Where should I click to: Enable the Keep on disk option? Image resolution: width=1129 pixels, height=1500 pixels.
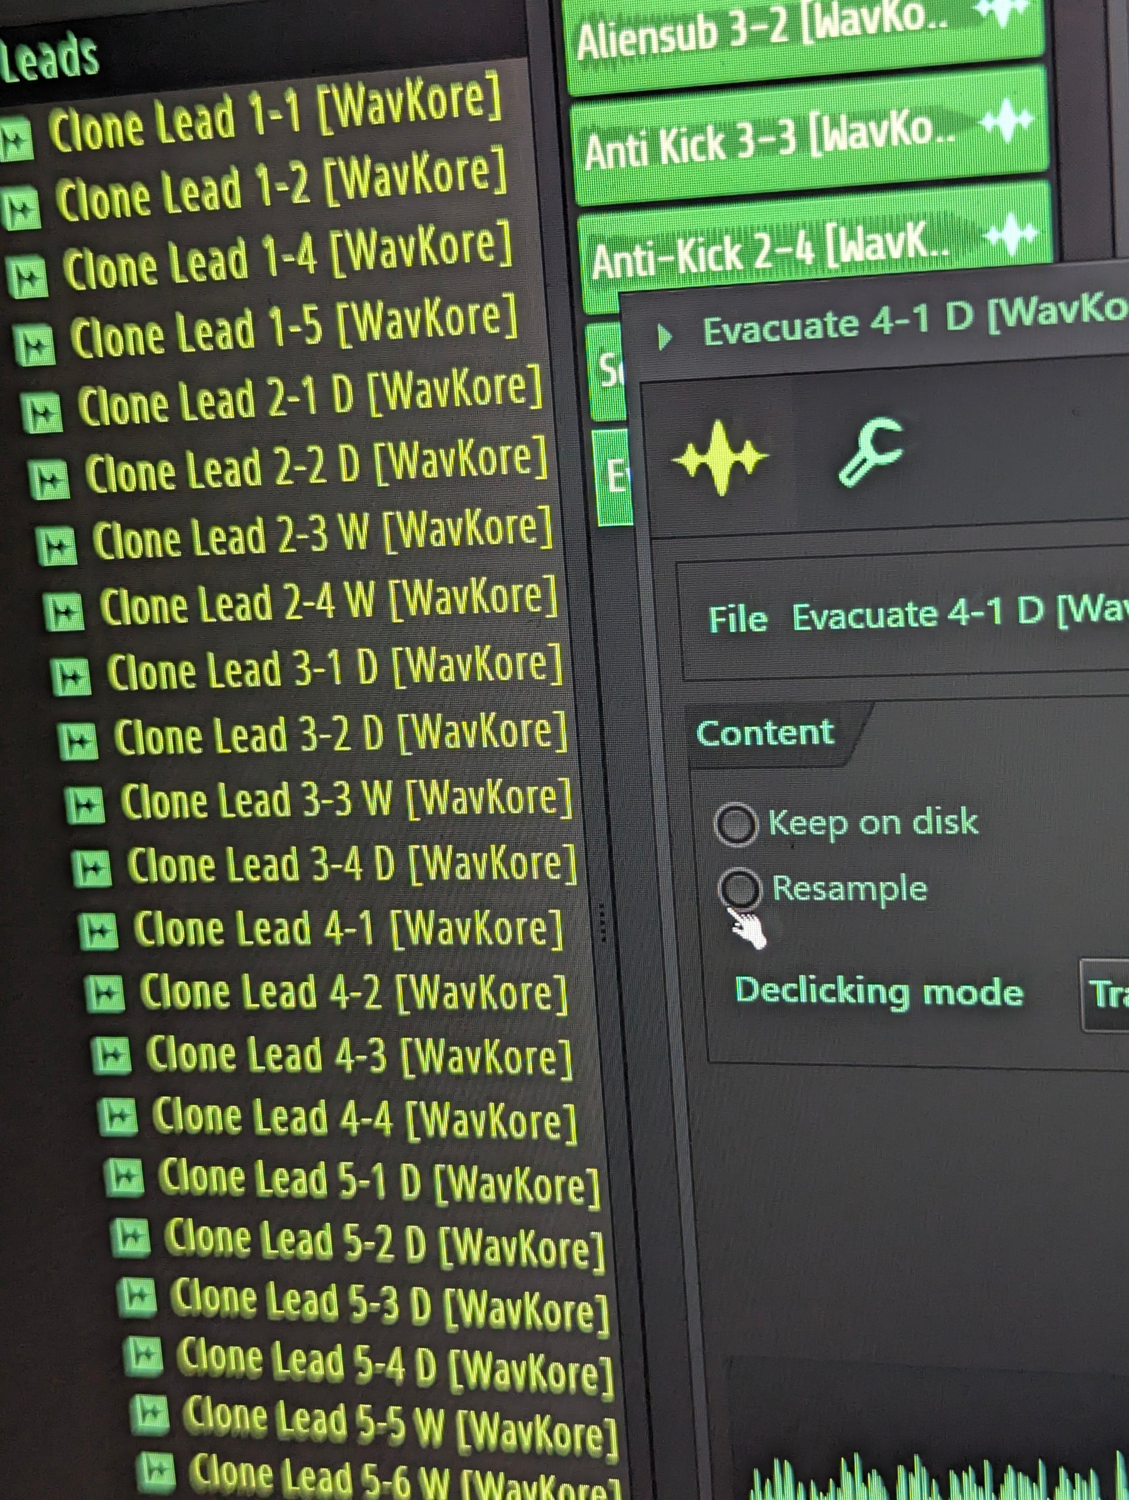(736, 825)
